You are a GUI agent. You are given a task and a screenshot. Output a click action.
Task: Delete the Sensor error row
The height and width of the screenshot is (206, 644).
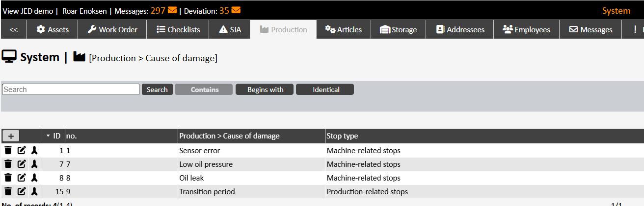(8, 150)
